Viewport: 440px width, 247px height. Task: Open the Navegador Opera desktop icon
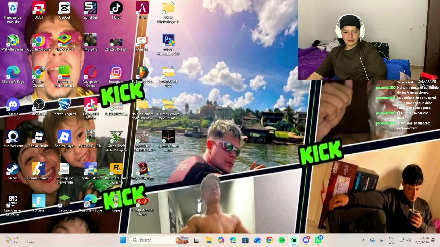point(90,77)
